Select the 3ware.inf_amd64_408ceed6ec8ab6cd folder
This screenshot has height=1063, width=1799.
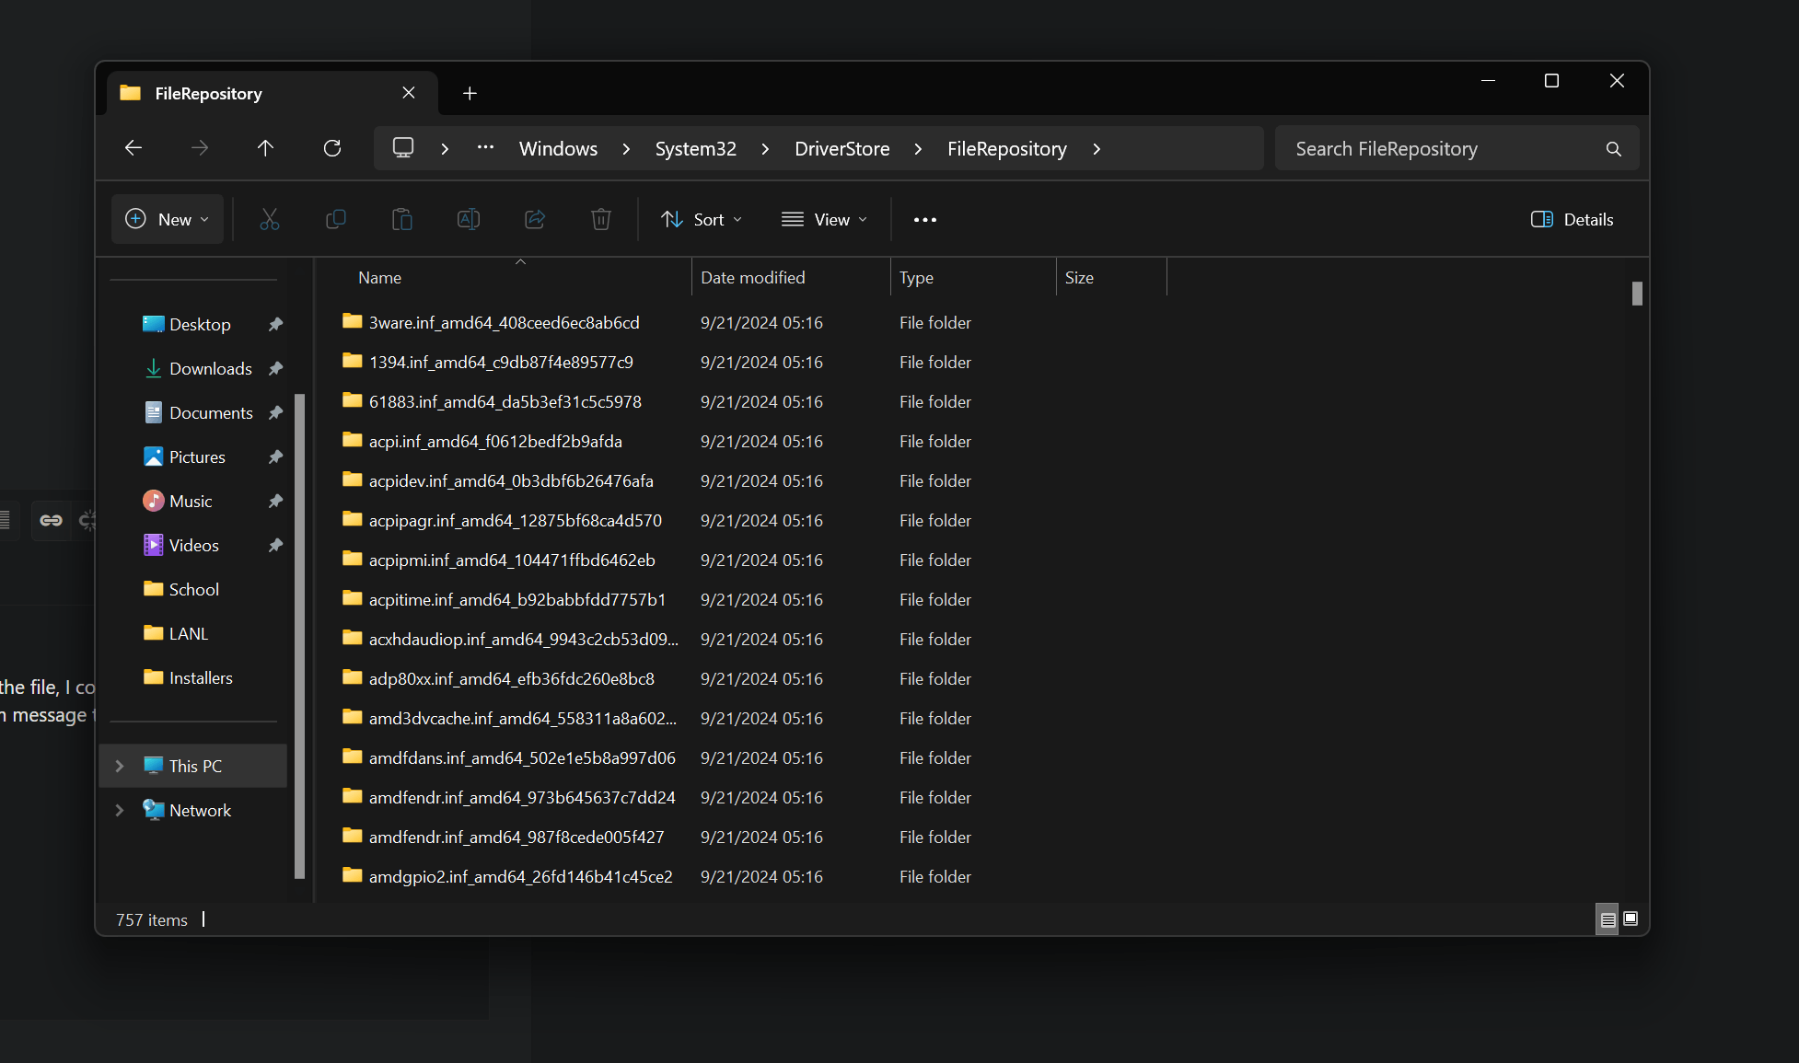(x=504, y=323)
